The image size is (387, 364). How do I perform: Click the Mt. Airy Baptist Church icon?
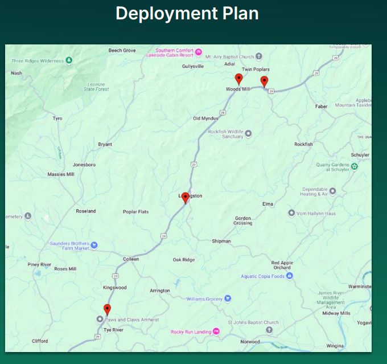tap(259, 56)
